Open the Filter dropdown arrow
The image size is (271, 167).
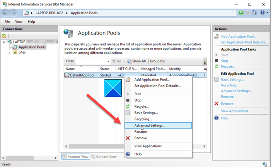(109, 61)
